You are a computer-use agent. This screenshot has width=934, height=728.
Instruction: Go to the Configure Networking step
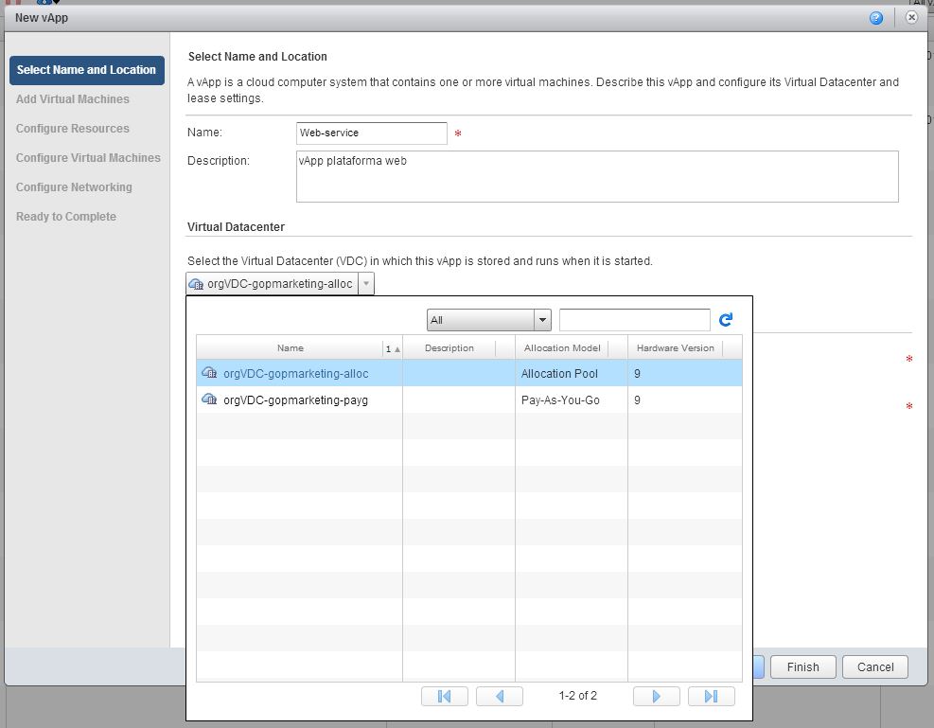[x=74, y=186]
